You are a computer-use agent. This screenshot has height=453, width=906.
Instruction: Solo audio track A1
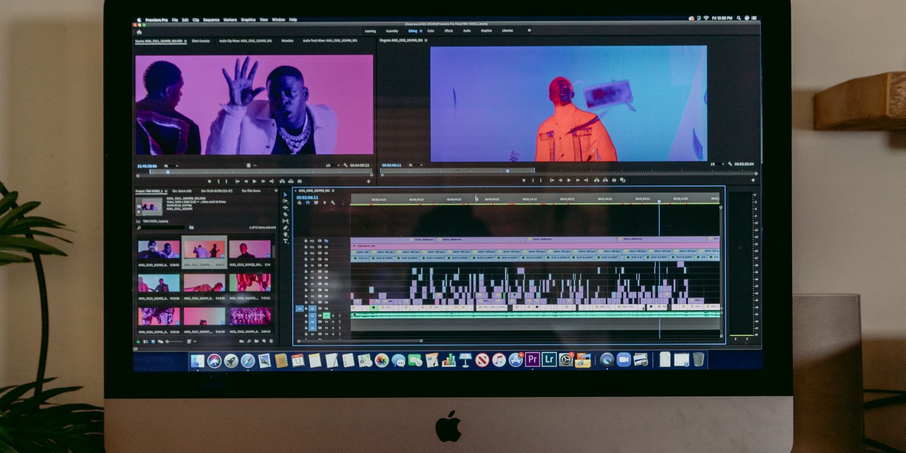click(x=333, y=315)
